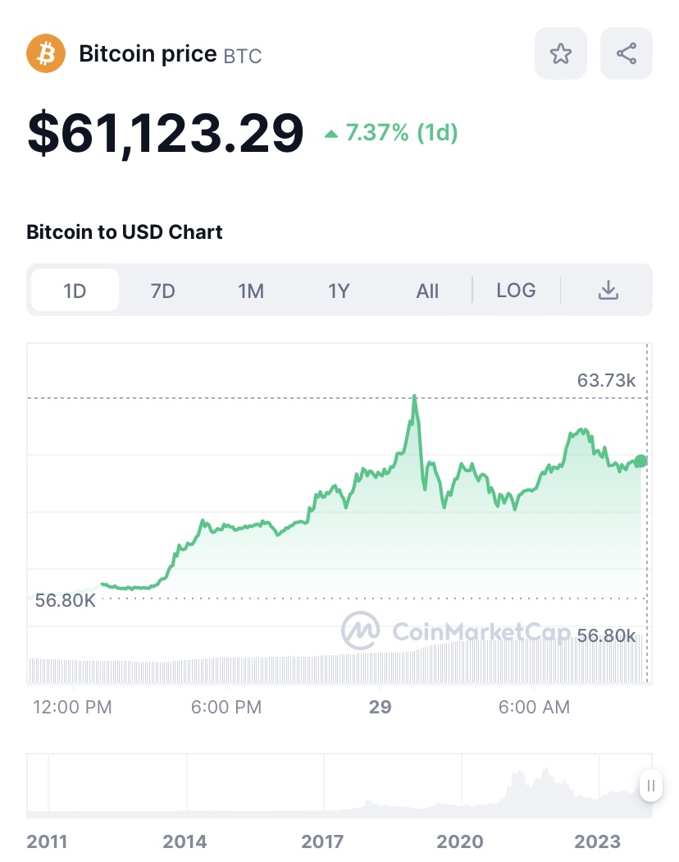Viewport: 679px width, 862px height.
Task: Add Bitcoin to watchlist star icon
Action: click(561, 54)
